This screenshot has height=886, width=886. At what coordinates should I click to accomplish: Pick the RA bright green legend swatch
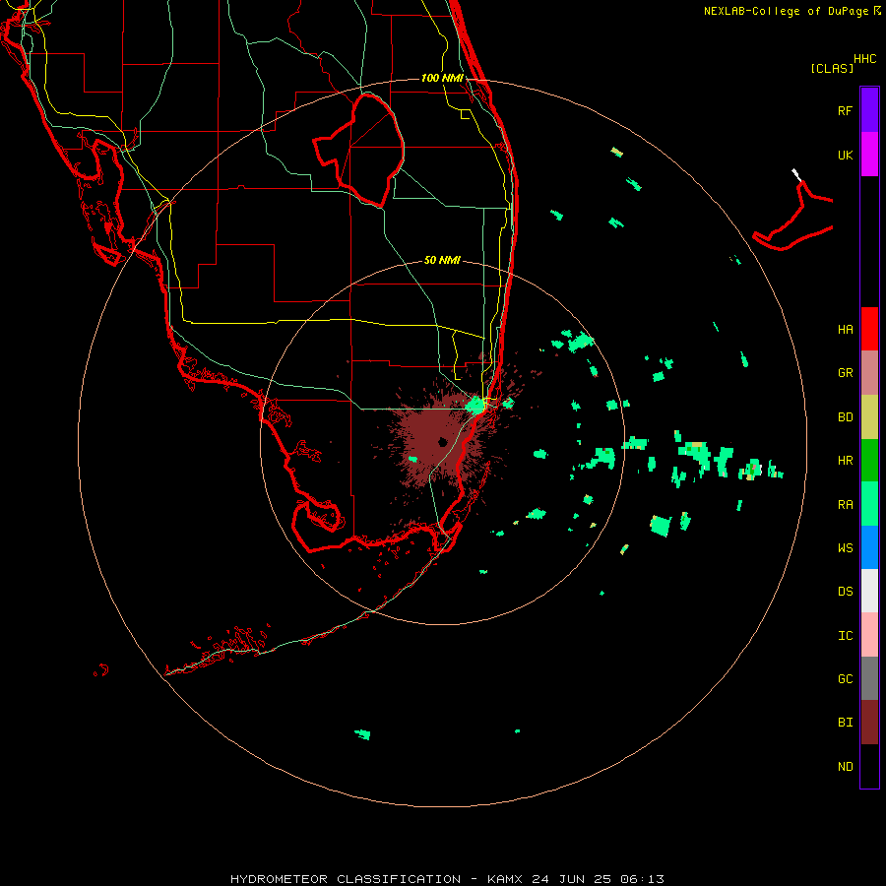(x=869, y=504)
